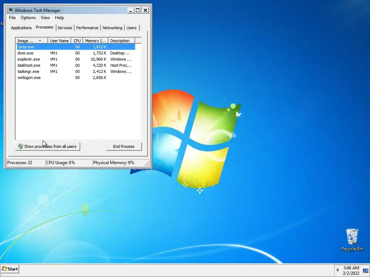Click the End Process button
This screenshot has height=277, width=370.
click(124, 146)
